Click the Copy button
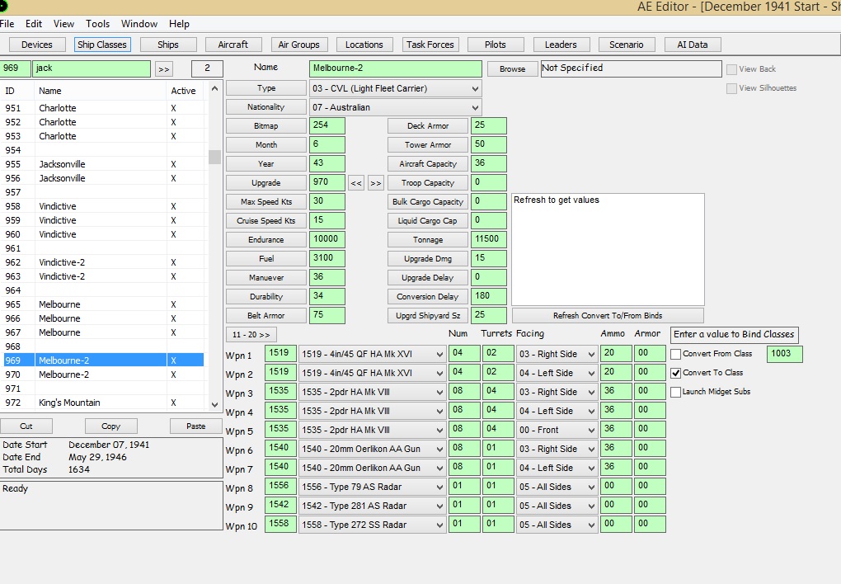841x584 pixels. pos(111,426)
